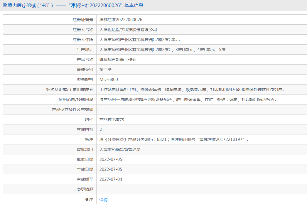
Task: Click the 注册证编号 label cell
Action: click(x=83, y=20)
